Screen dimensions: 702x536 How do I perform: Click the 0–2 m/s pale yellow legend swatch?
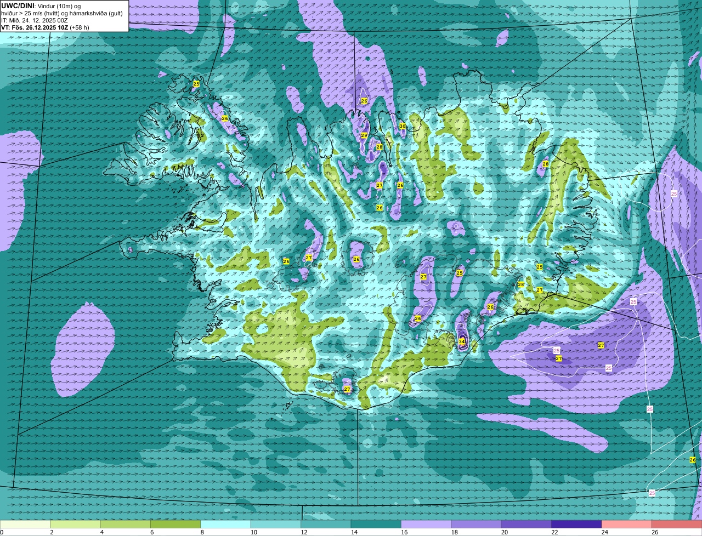[x=25, y=524]
